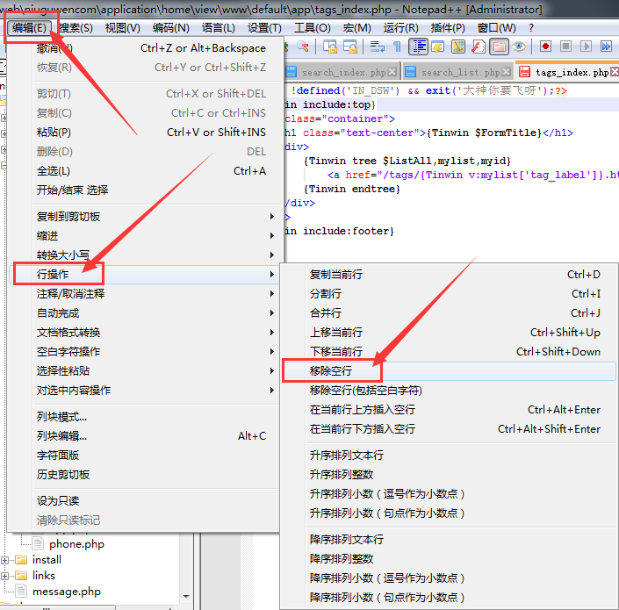Click the Zoom Out magnifier toolbar icon
The height and width of the screenshot is (610, 619).
coord(303,47)
